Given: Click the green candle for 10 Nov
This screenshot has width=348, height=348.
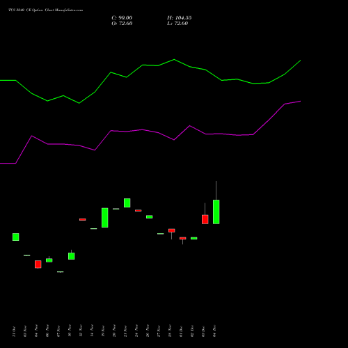Looking at the screenshot, I should click(x=72, y=256).
